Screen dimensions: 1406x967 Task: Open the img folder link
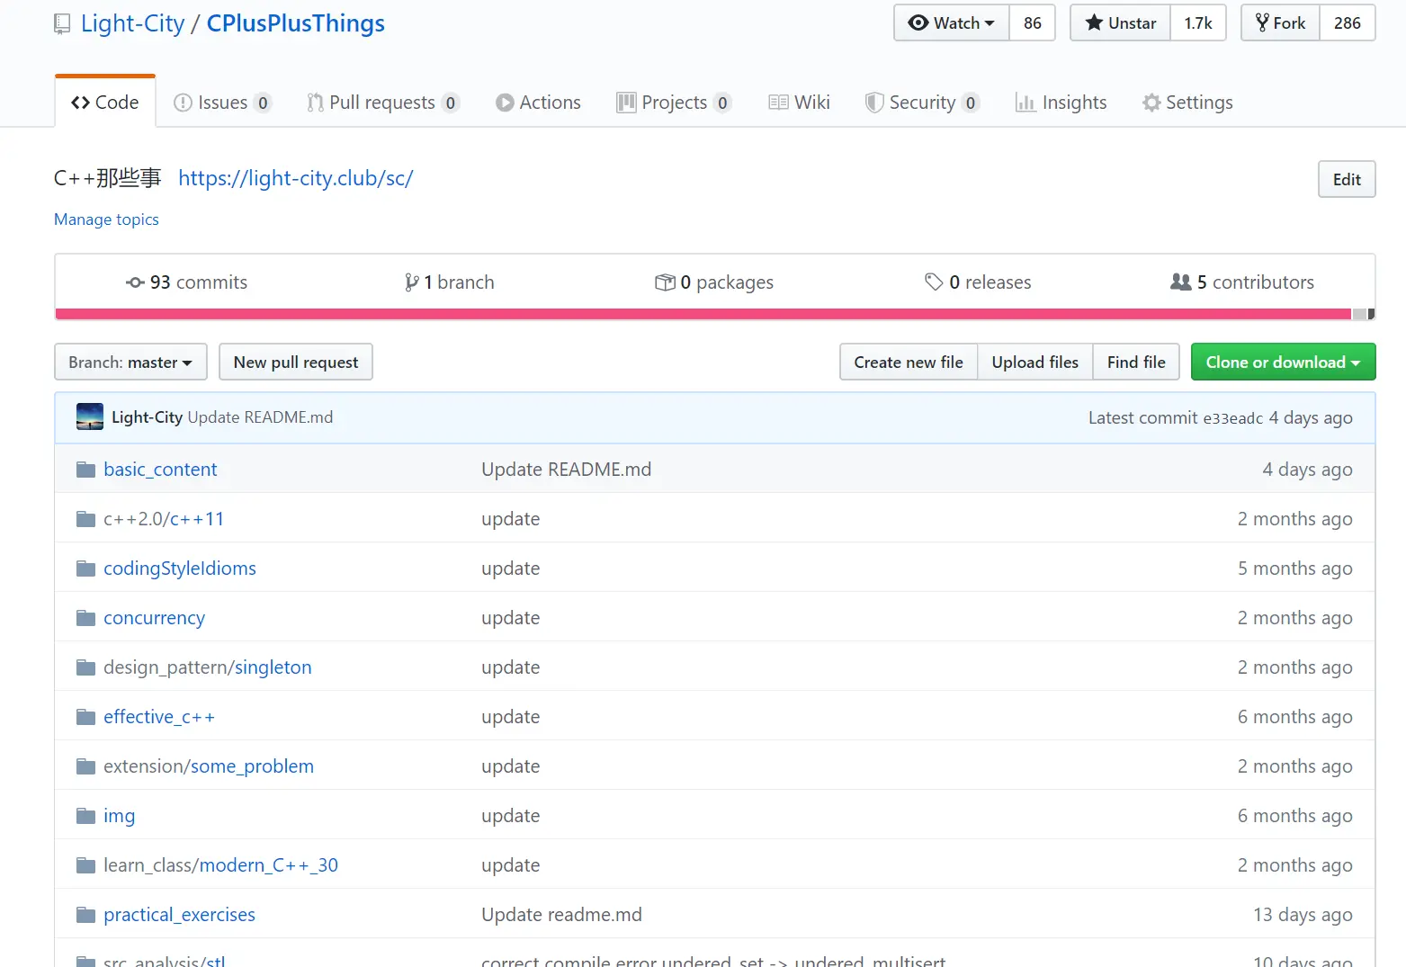[119, 816]
